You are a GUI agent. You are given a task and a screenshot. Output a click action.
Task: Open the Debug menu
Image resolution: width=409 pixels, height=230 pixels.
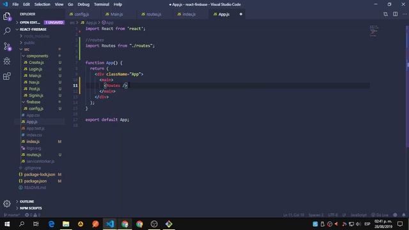[84, 4]
